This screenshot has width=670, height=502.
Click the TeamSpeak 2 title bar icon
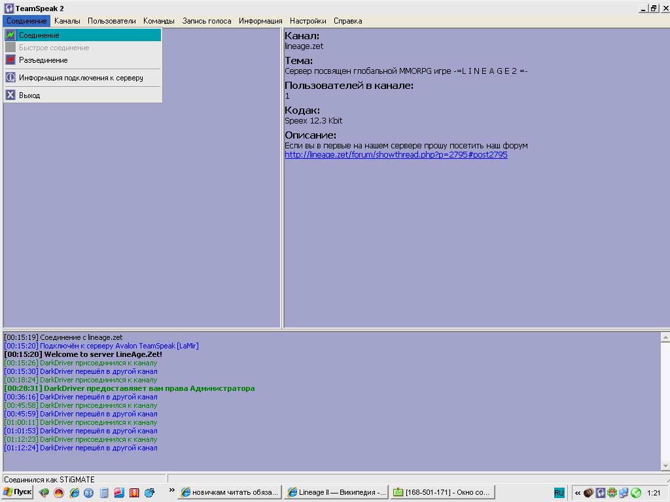[x=9, y=8]
